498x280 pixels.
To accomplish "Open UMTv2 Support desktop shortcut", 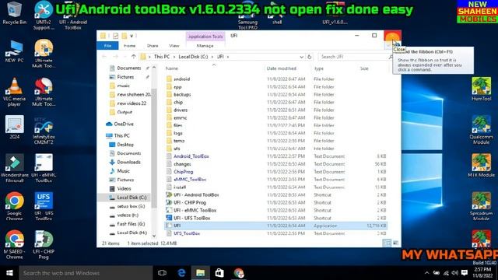I will (44, 16).
